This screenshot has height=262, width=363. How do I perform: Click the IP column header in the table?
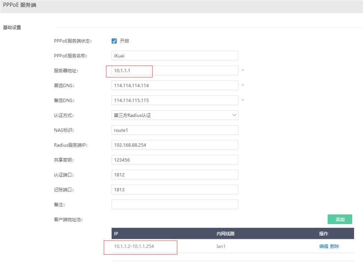(116, 234)
